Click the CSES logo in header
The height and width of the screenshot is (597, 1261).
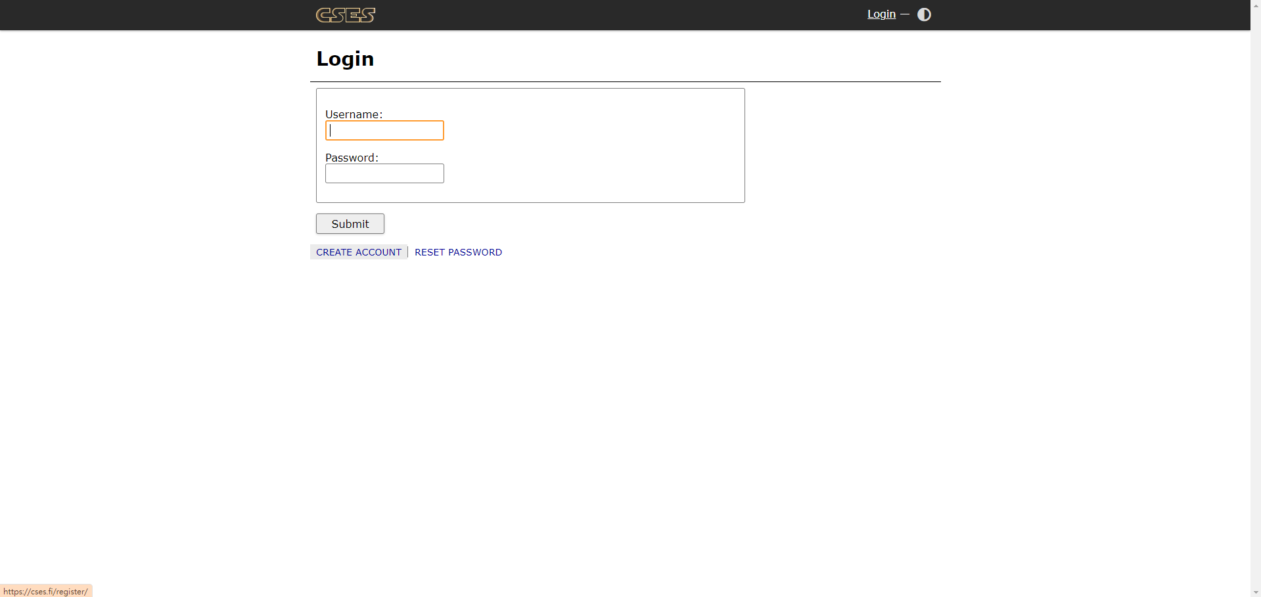pyautogui.click(x=345, y=14)
